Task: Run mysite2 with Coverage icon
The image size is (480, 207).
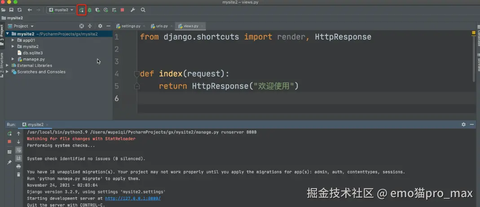Action: point(97,10)
